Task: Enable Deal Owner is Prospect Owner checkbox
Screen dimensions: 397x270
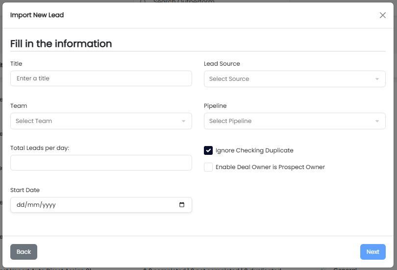Action: (x=208, y=167)
